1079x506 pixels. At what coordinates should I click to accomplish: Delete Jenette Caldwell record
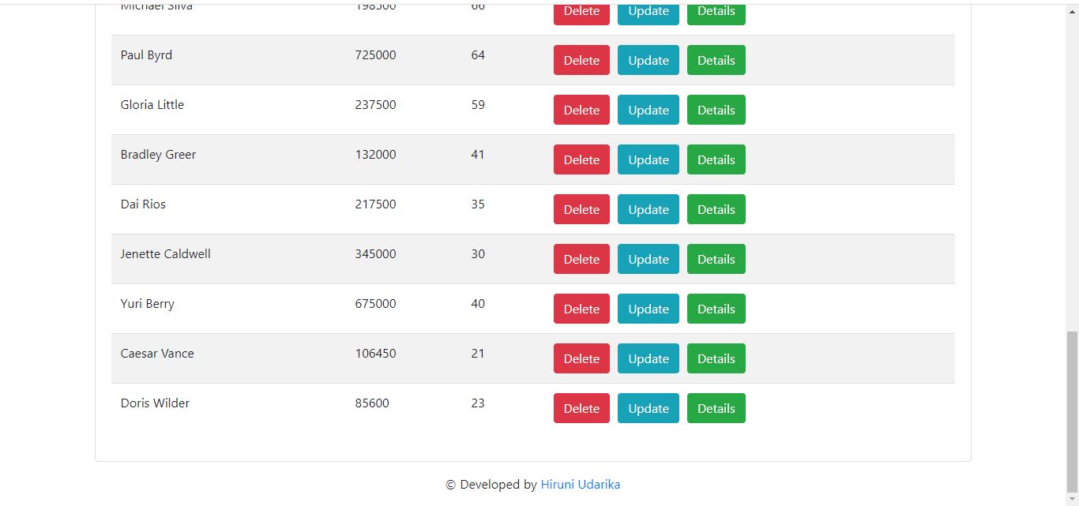coord(581,259)
